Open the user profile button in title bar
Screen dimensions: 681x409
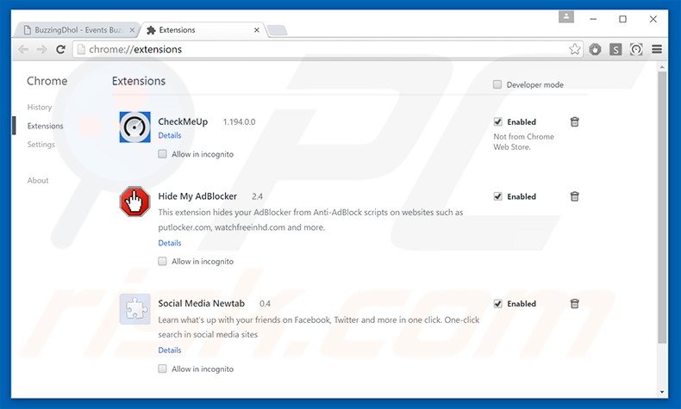[x=565, y=17]
